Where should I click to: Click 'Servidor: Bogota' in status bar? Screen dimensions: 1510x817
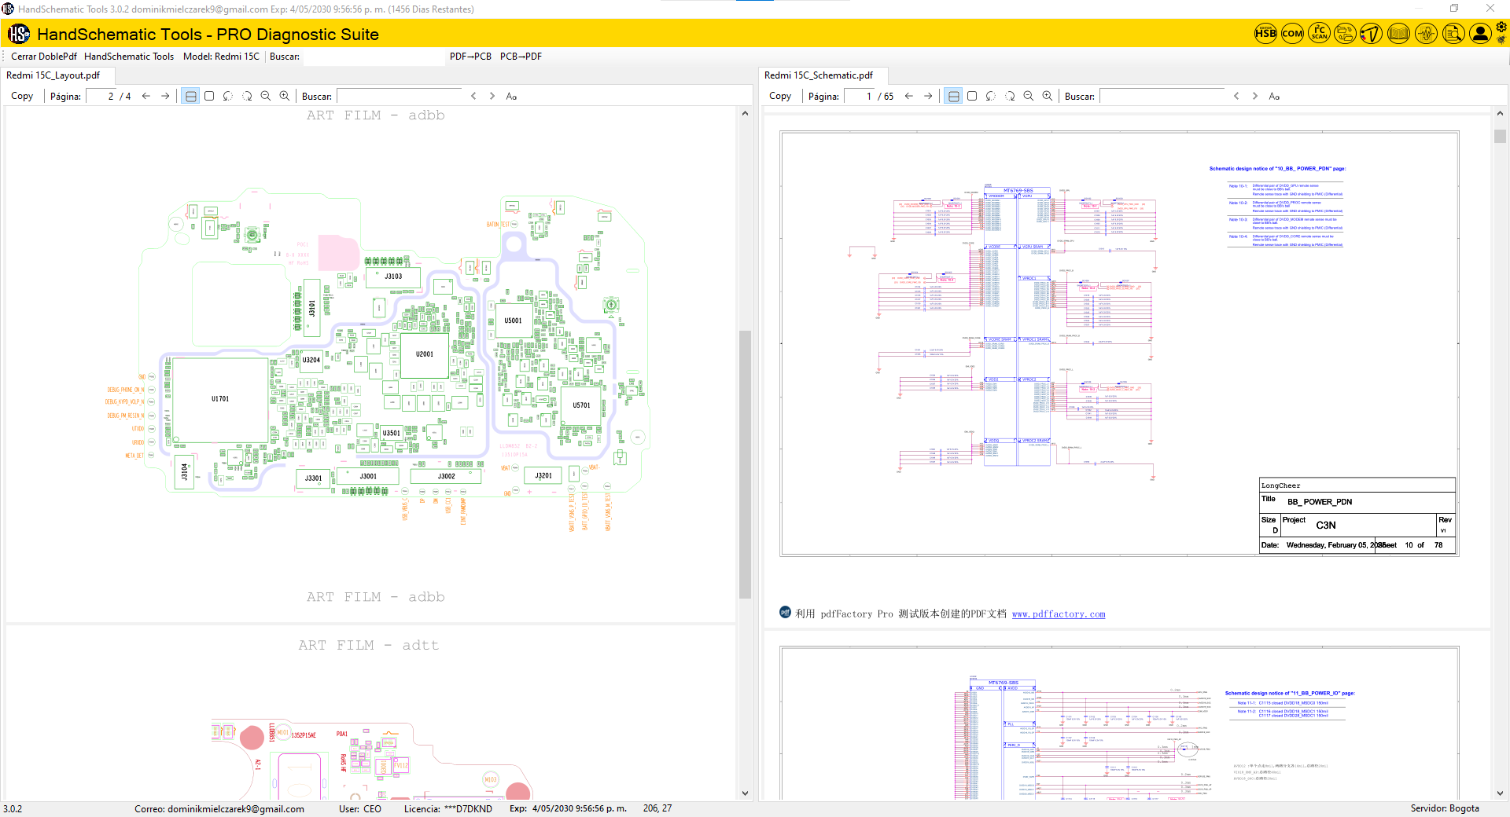(x=1445, y=808)
